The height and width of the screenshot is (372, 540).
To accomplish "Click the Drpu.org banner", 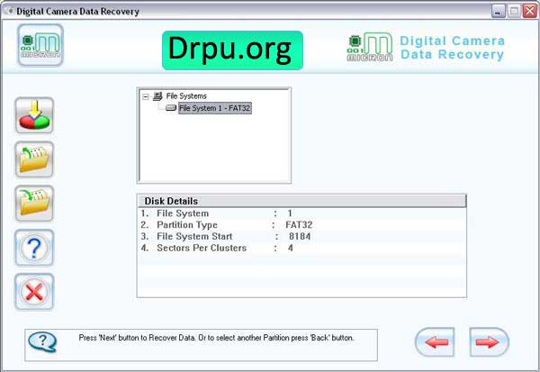I will [x=232, y=50].
